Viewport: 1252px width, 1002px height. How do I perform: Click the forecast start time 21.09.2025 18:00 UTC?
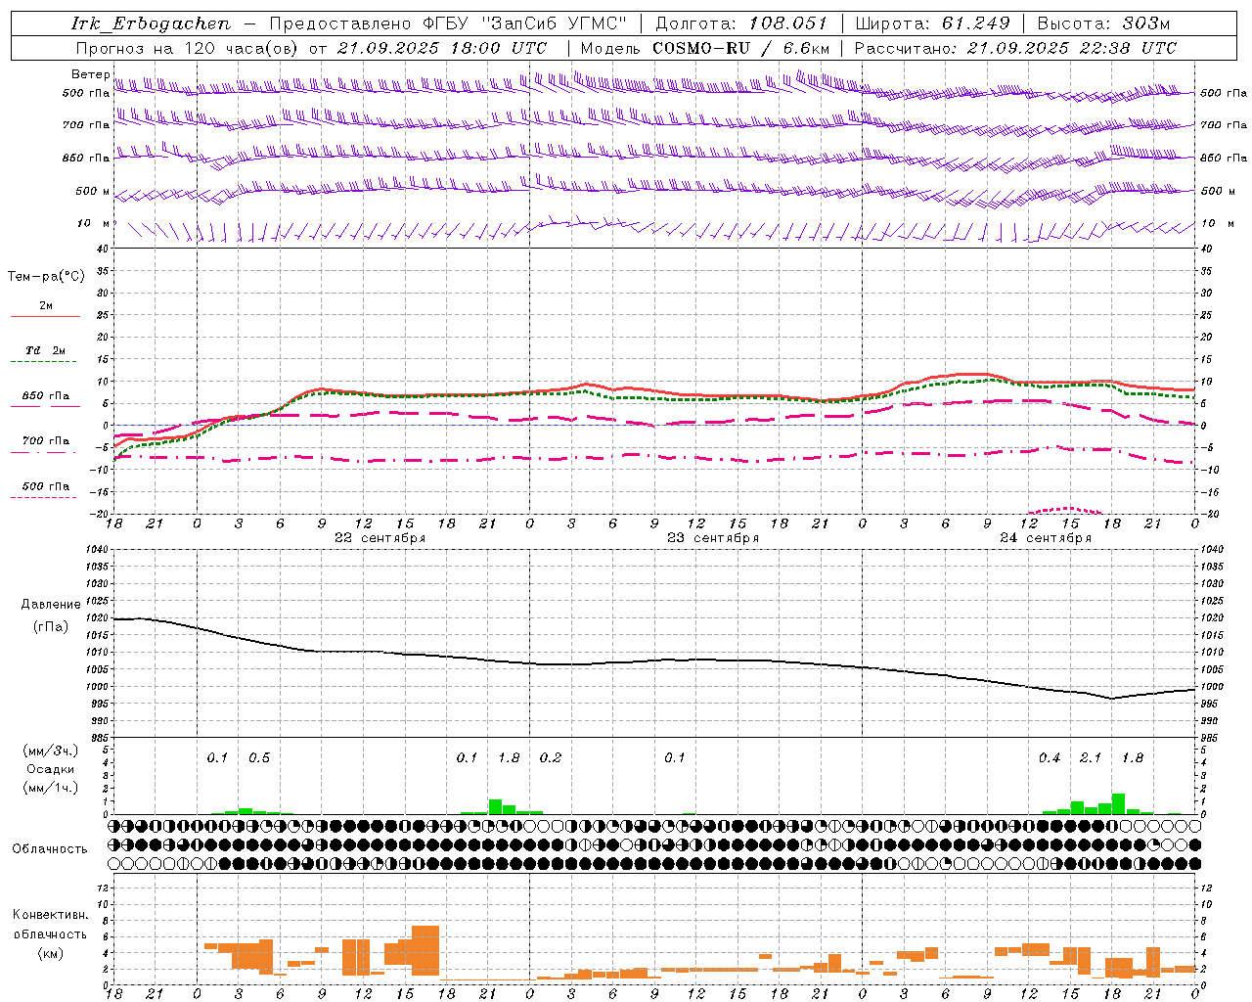tap(441, 48)
